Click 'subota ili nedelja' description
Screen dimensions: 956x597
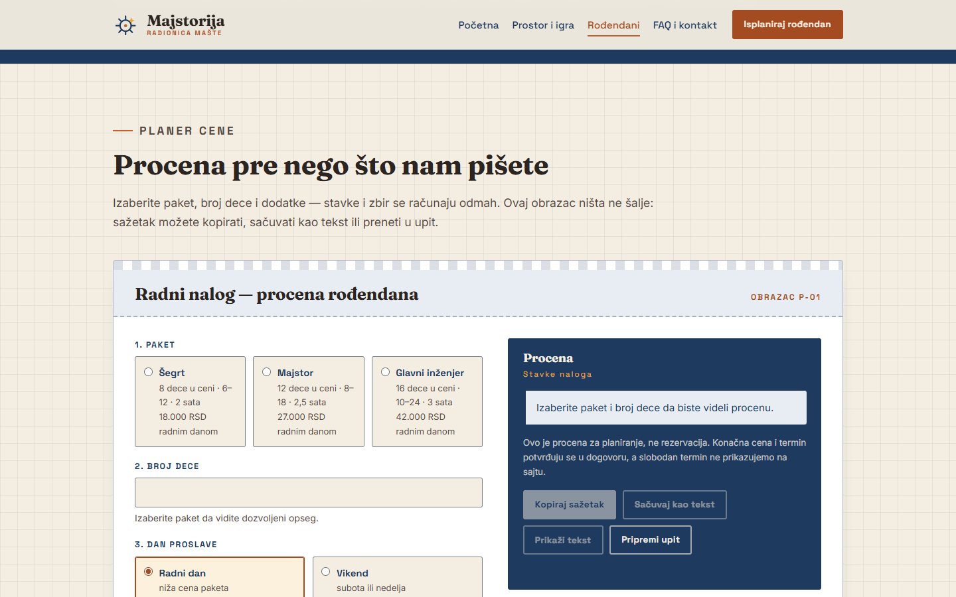pyautogui.click(x=371, y=588)
